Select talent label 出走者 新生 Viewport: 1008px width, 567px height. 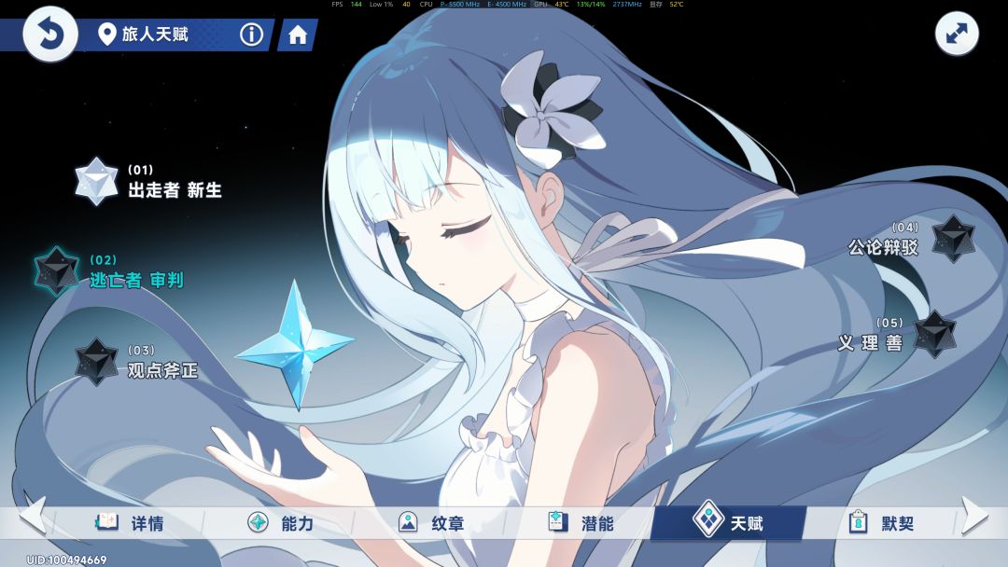(175, 190)
